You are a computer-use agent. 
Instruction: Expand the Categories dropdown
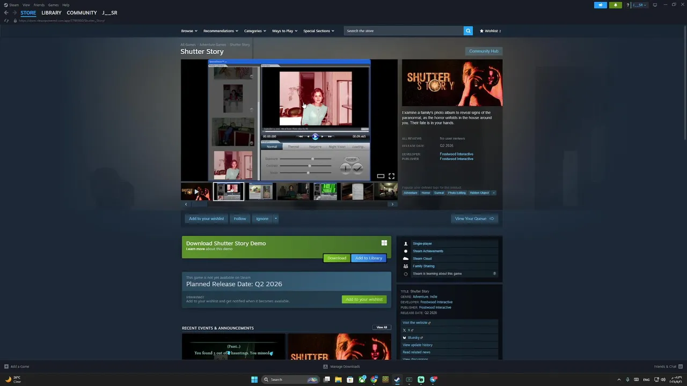(254, 31)
